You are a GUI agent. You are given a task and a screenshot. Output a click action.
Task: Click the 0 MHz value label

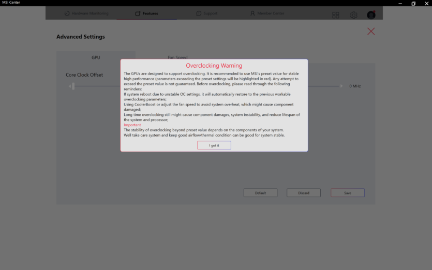pyautogui.click(x=355, y=86)
